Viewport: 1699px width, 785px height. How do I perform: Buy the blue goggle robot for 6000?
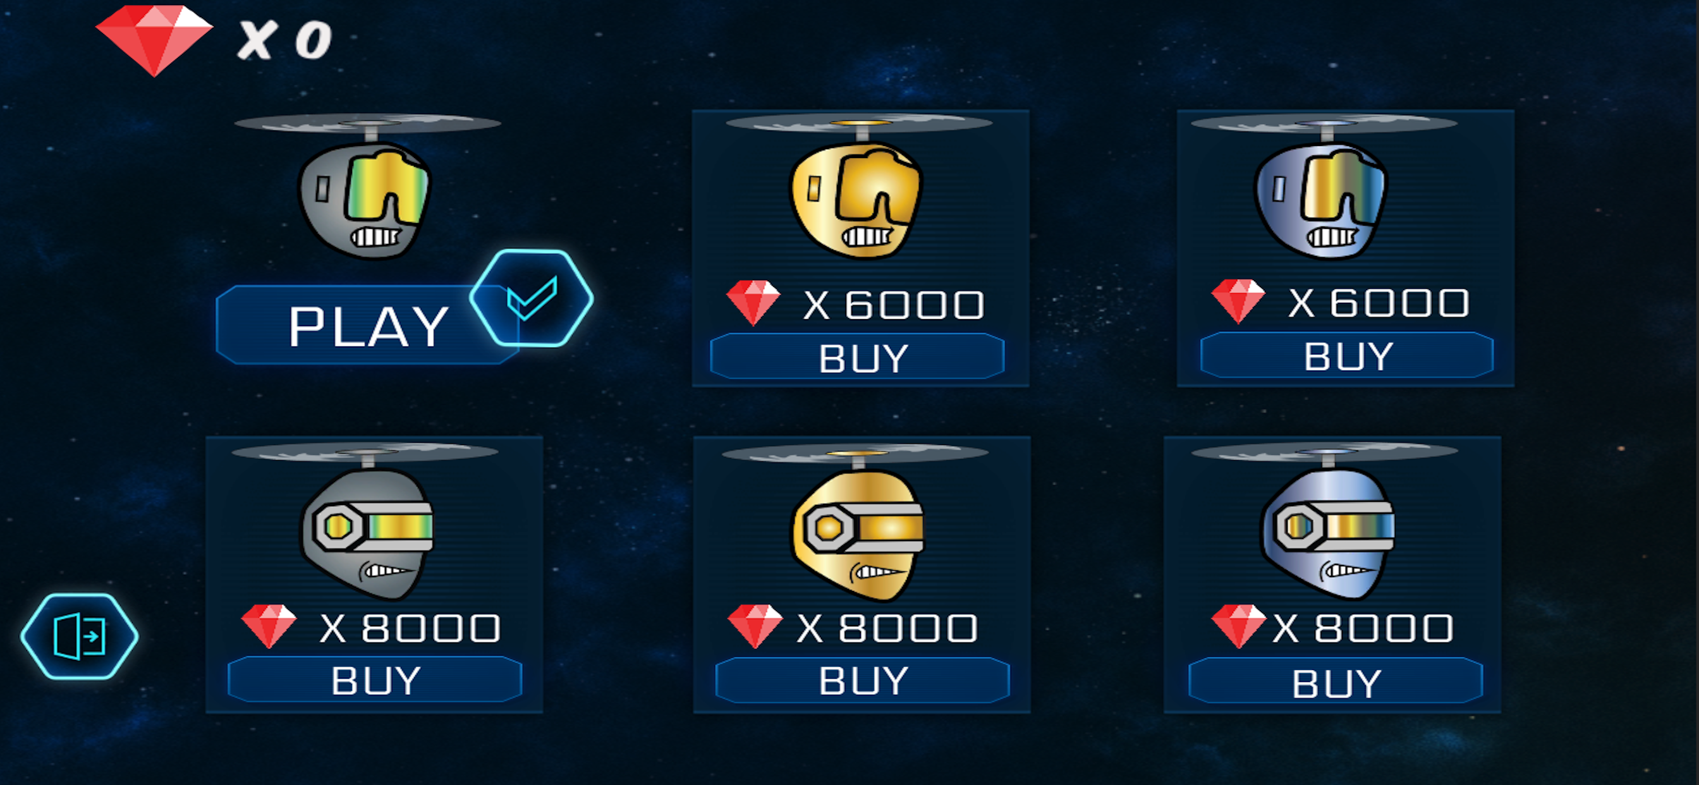(x=1347, y=356)
